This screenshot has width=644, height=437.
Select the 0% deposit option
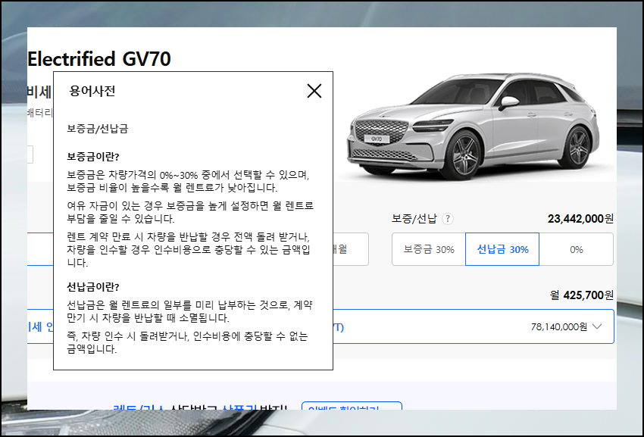point(577,249)
